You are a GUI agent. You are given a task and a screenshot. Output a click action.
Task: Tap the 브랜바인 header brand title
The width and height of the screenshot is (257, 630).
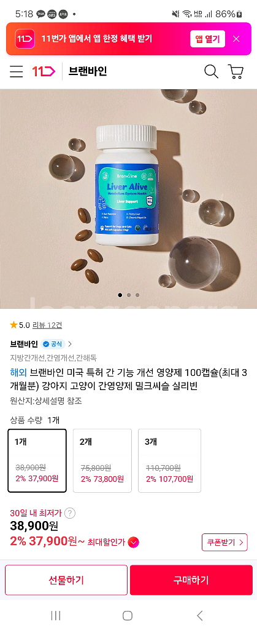pyautogui.click(x=88, y=71)
